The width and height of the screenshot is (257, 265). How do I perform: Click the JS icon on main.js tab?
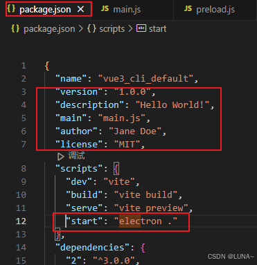tap(105, 9)
